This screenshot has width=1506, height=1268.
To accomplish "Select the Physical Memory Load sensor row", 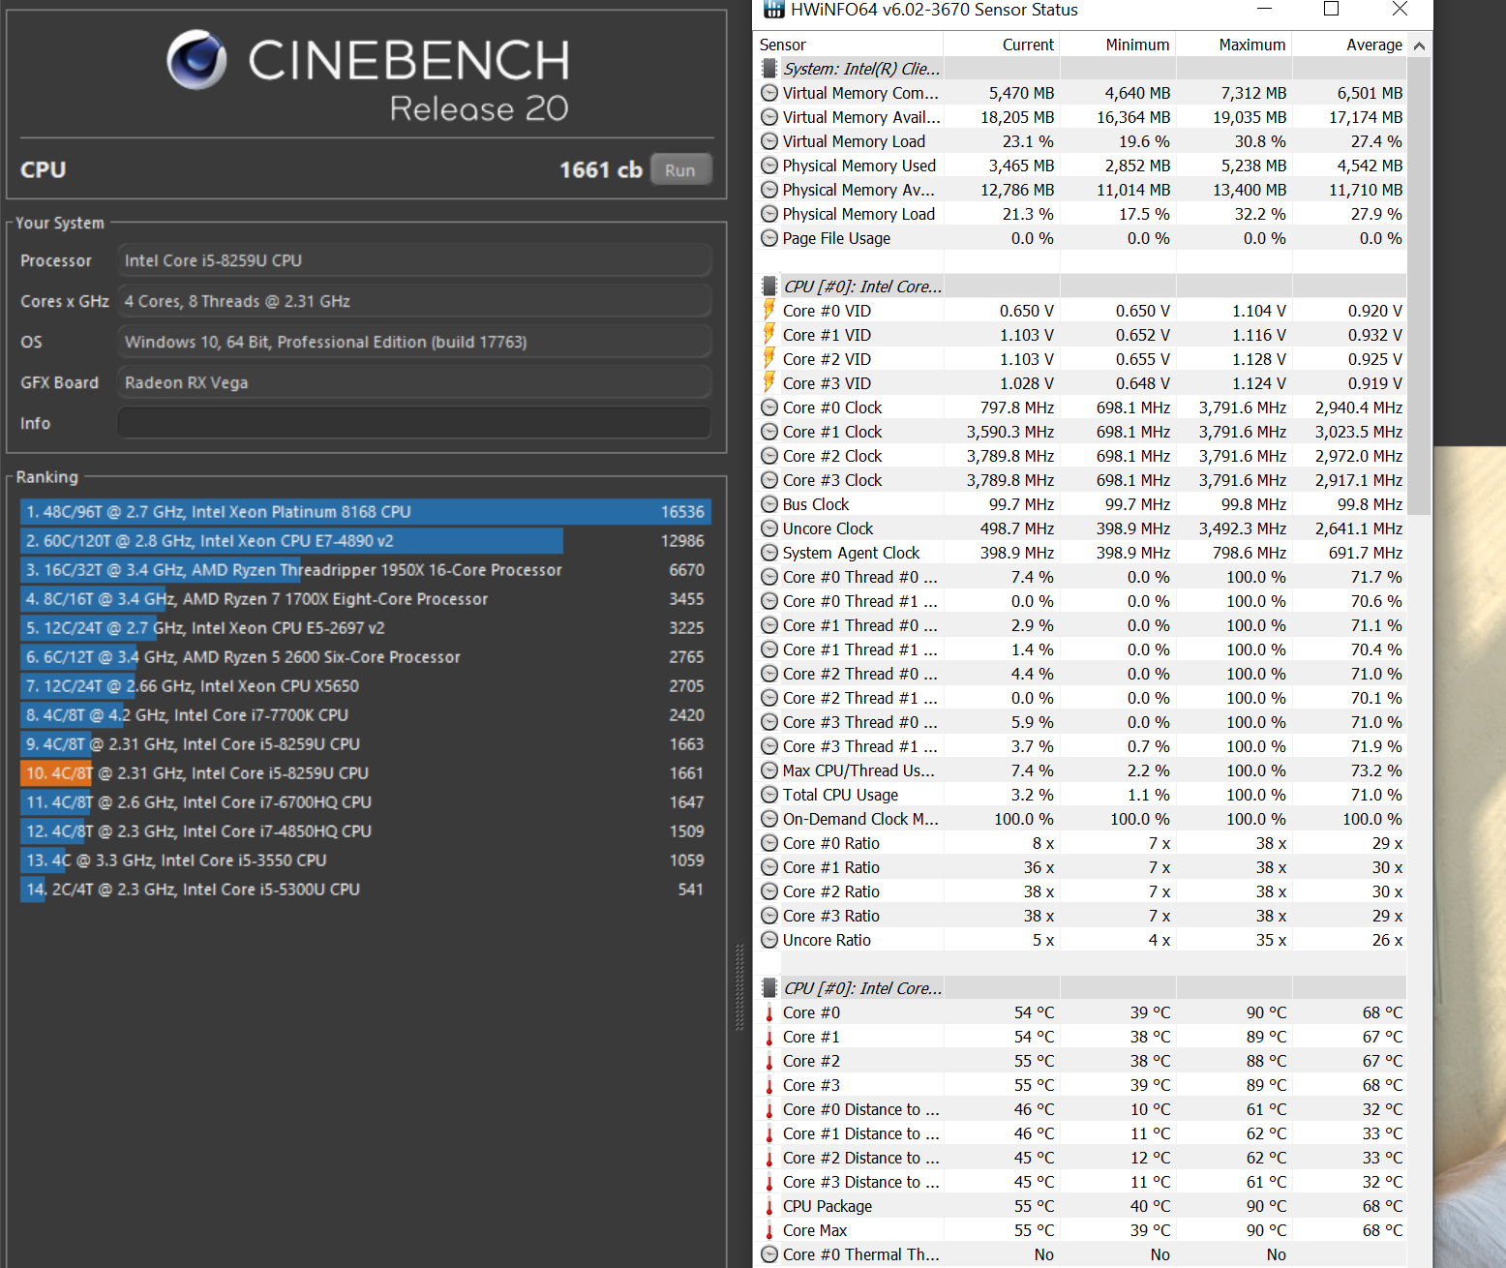I will tap(1080, 214).
